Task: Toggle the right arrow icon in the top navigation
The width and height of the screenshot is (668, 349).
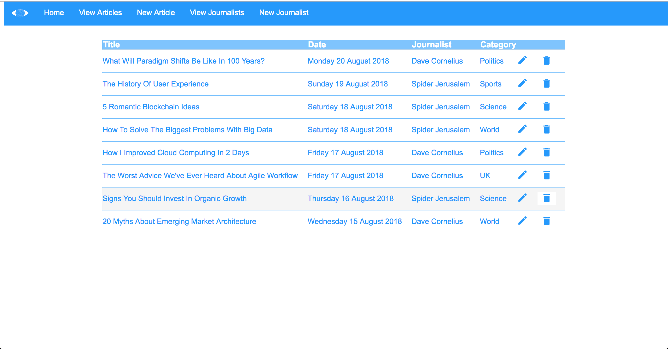Action: point(27,12)
